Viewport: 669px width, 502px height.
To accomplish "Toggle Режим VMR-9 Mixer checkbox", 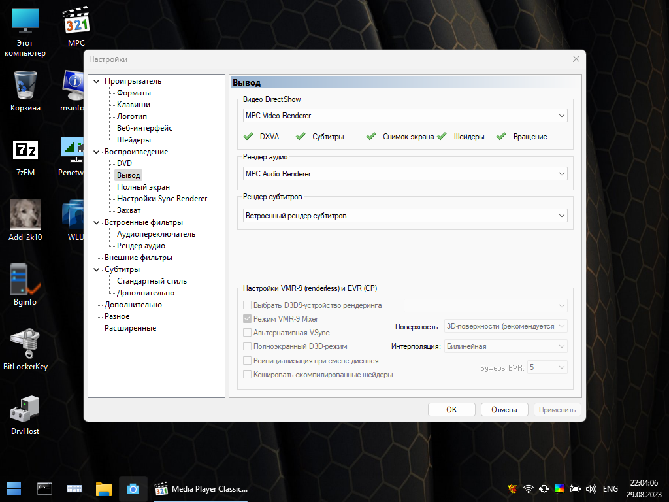I will (x=247, y=319).
